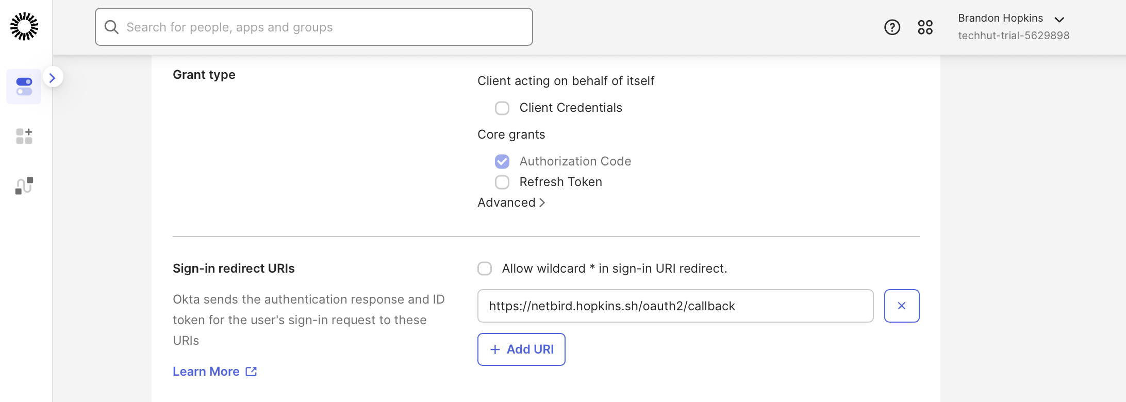
Task: Open the squares-with-plus sidebar icon
Action: 24,137
